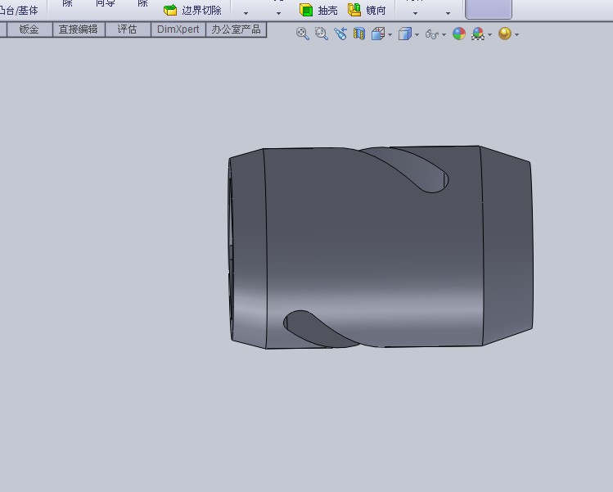The image size is (613, 492).
Task: Click the Apply Scene icon
Action: [x=478, y=34]
